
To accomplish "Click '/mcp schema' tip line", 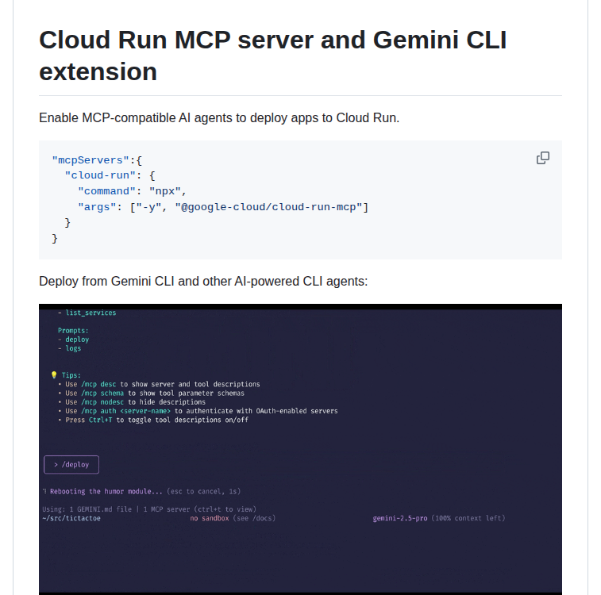I will (x=152, y=393).
